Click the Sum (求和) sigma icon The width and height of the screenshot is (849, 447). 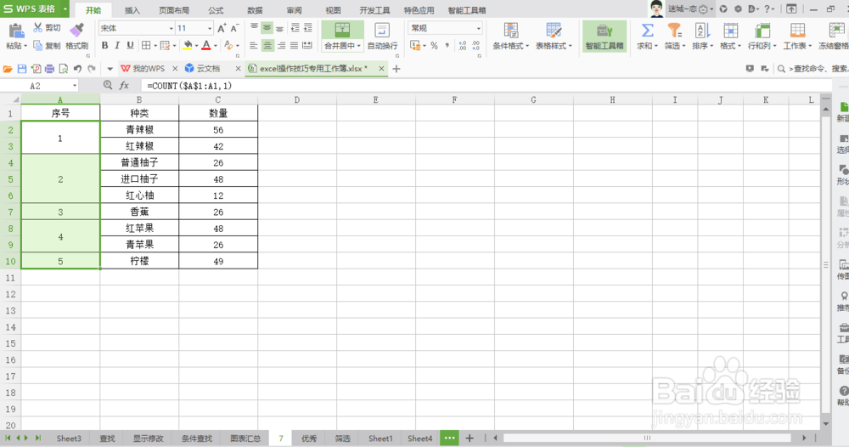click(647, 31)
